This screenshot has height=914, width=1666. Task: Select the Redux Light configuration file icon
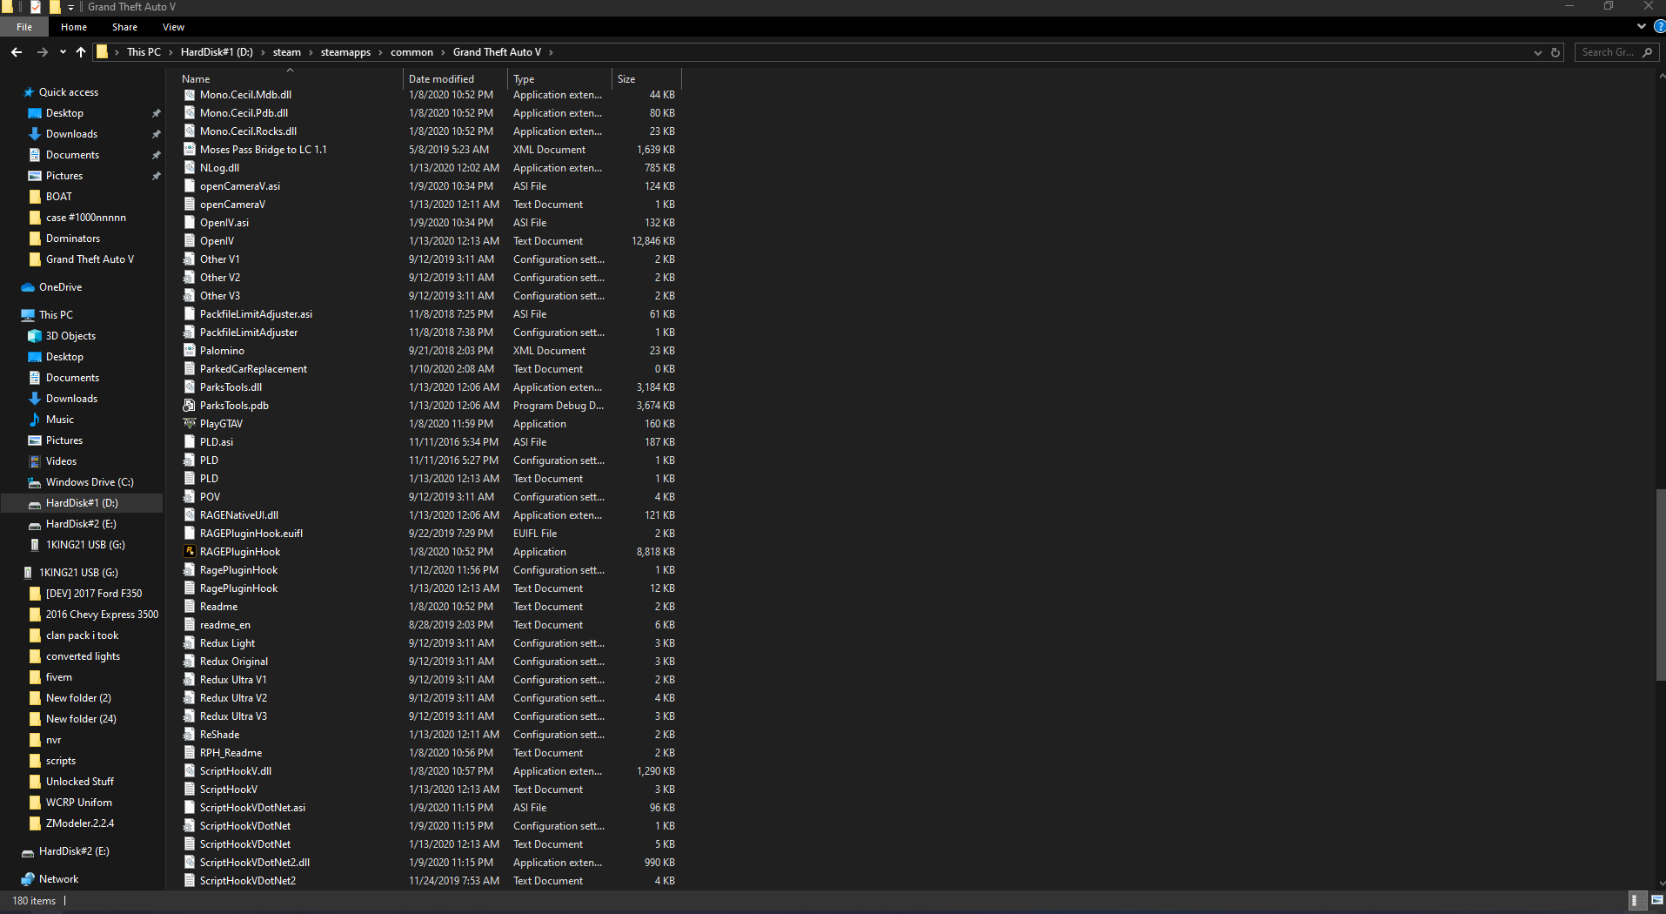[189, 643]
